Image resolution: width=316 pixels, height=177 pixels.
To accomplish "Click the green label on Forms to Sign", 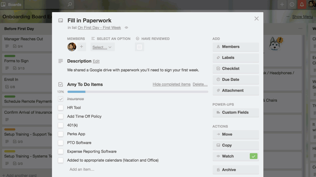I will tap(10, 56).
